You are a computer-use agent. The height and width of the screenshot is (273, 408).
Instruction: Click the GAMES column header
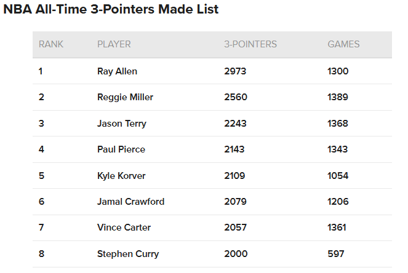coord(343,44)
